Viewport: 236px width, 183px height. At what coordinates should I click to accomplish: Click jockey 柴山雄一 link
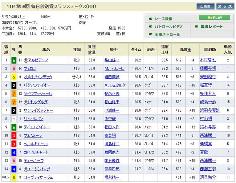coord(112,60)
